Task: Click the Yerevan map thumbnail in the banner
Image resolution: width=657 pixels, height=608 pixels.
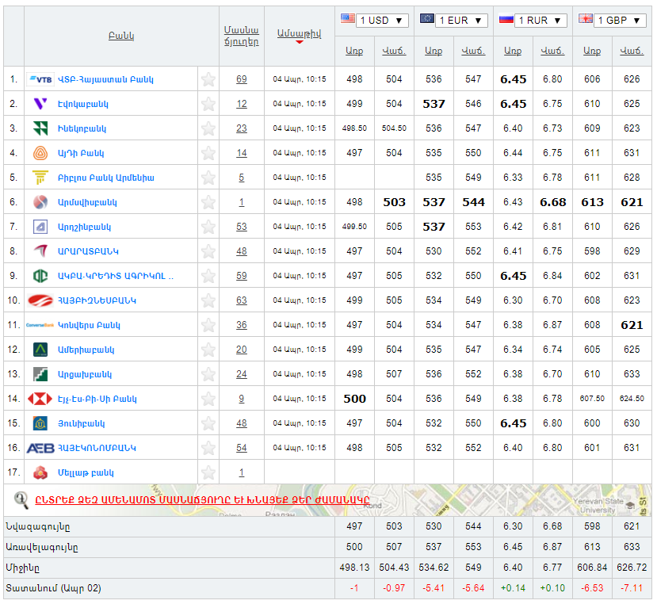Action: [555, 500]
